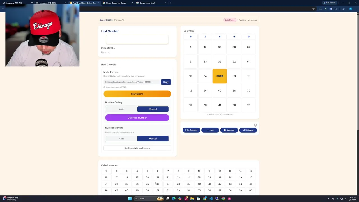Bookmark this page with the star icon
359x202 pixels.
(314, 9)
